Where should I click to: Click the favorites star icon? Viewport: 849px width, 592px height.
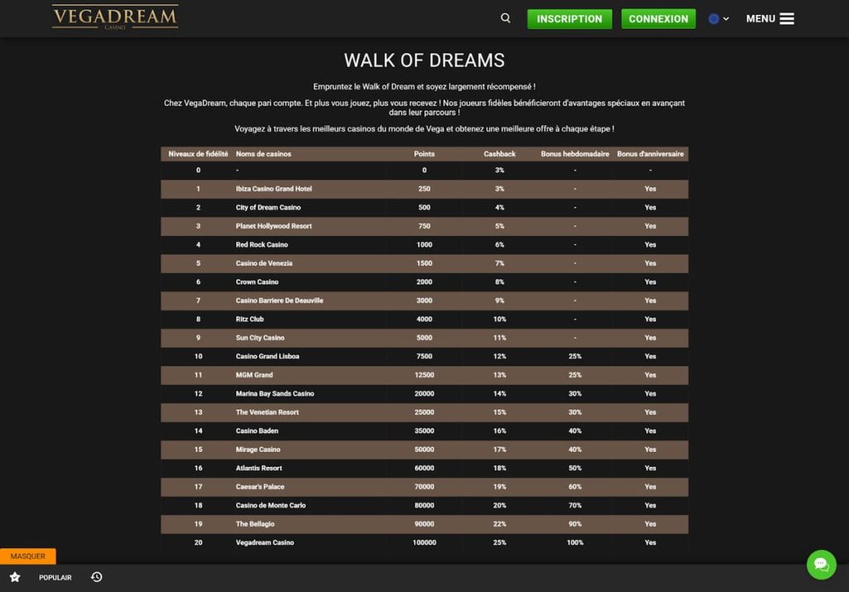[15, 577]
